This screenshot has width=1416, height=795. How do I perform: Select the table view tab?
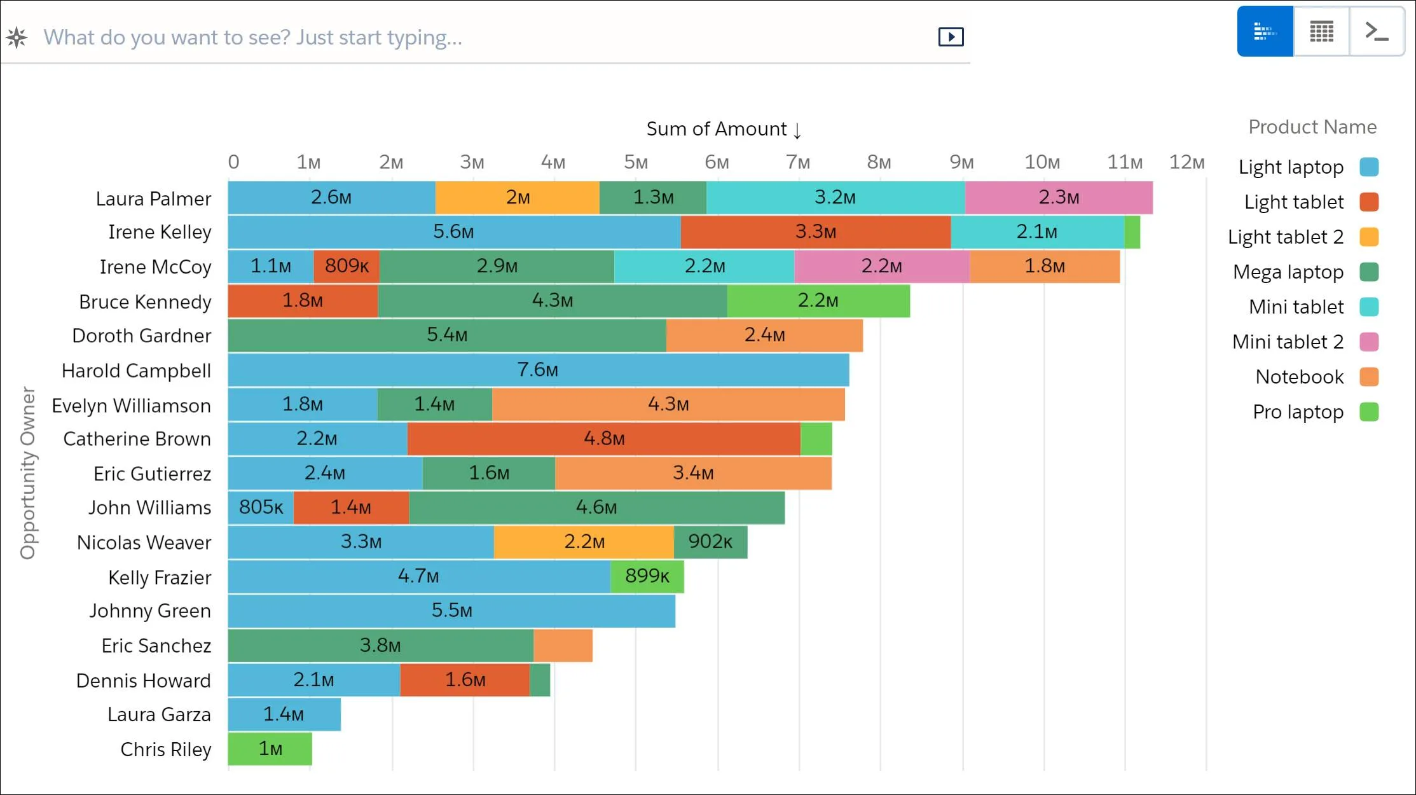(1321, 32)
